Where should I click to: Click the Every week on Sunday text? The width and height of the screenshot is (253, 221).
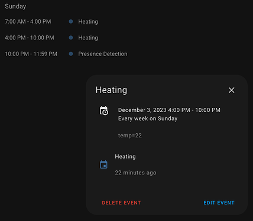click(x=148, y=118)
